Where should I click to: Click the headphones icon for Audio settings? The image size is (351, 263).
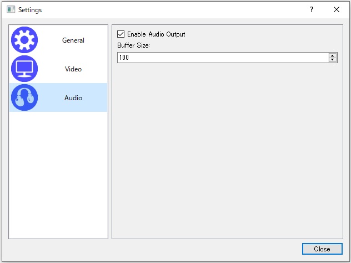tap(24, 98)
